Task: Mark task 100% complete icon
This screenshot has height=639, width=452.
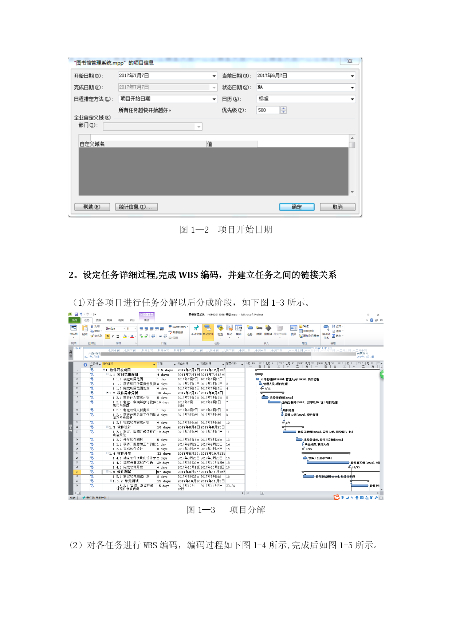Action: (x=162, y=329)
